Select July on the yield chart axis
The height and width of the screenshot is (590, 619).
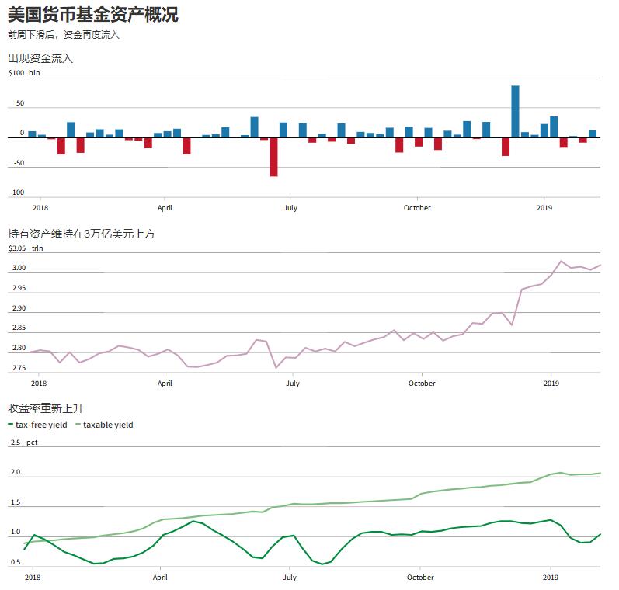coord(289,578)
